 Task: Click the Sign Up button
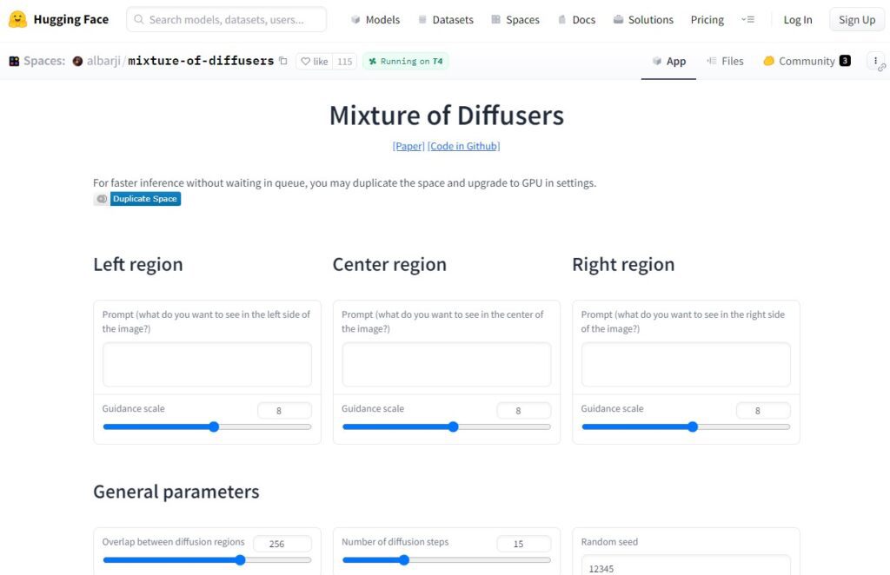tap(856, 19)
